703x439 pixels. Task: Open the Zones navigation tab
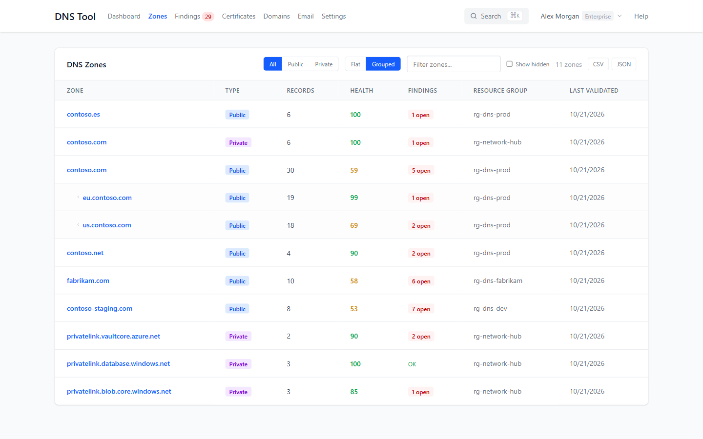coord(158,16)
